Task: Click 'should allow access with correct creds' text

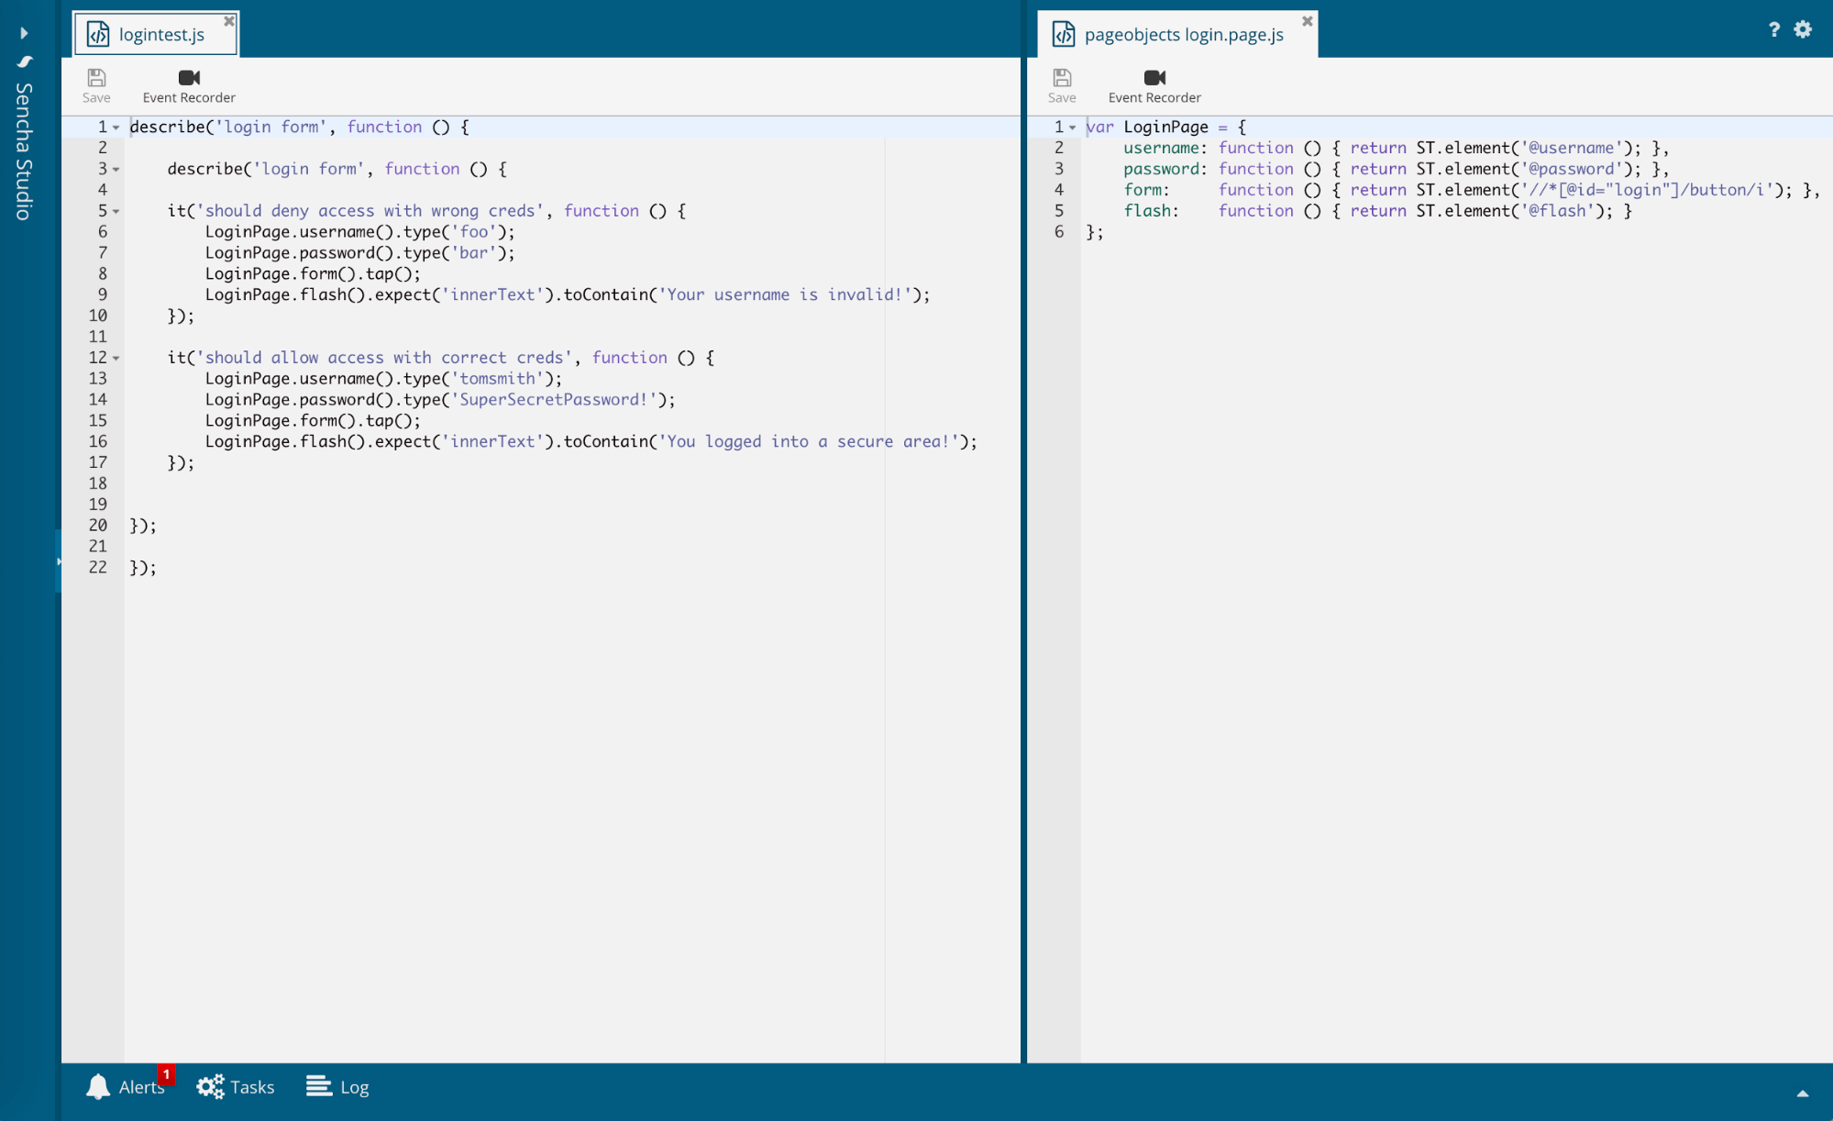Action: pyautogui.click(x=384, y=358)
